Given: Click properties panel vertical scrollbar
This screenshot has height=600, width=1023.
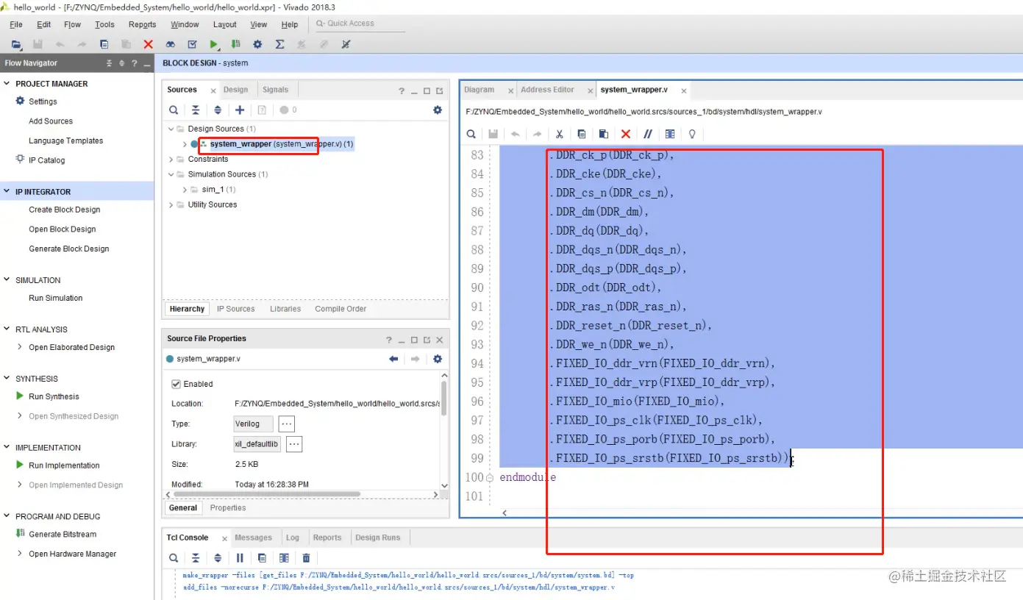Looking at the screenshot, I should pos(444,398).
